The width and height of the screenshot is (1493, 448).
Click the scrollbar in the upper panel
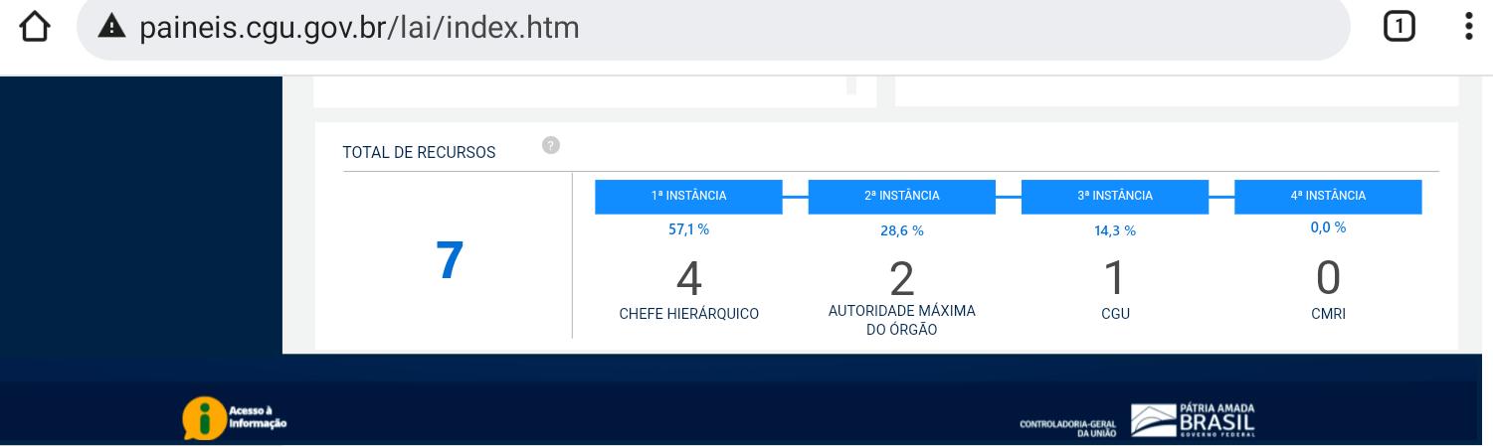pos(851,86)
